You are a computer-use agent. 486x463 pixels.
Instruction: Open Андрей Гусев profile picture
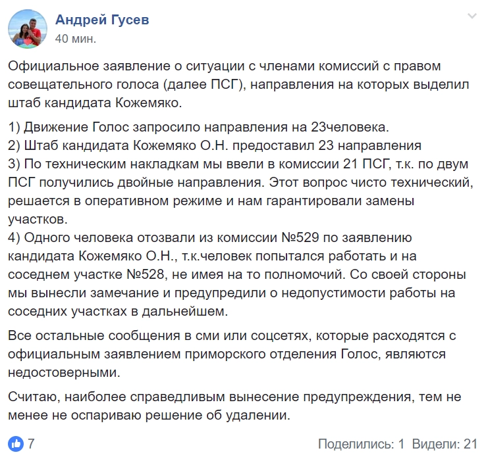click(28, 30)
